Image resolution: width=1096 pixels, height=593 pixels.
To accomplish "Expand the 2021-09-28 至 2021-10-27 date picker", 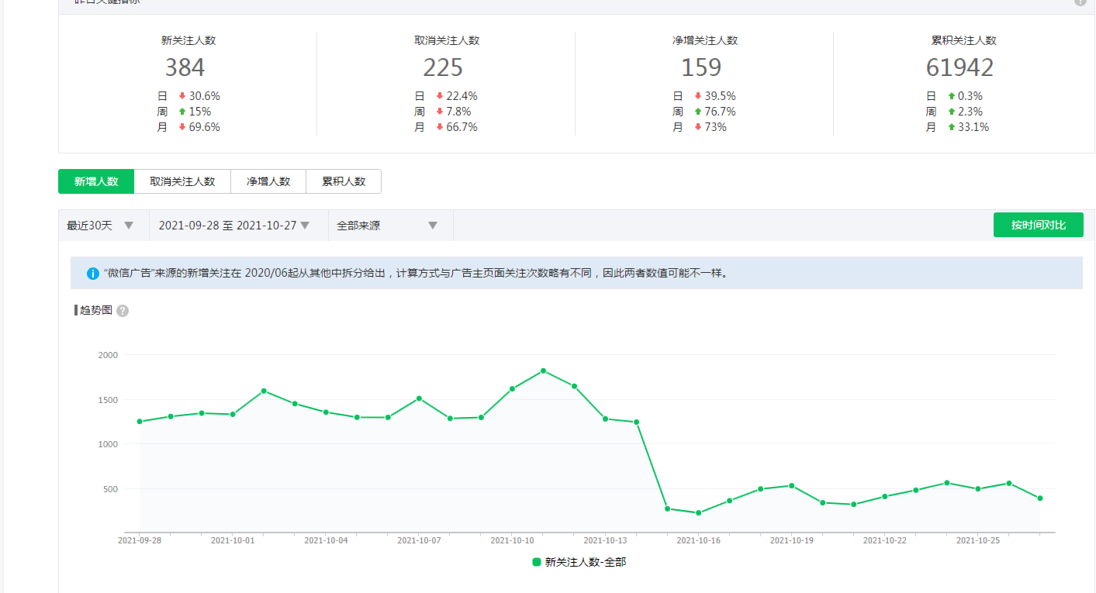I will (233, 226).
